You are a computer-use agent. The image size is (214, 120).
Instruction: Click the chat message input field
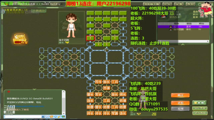tap(23, 117)
